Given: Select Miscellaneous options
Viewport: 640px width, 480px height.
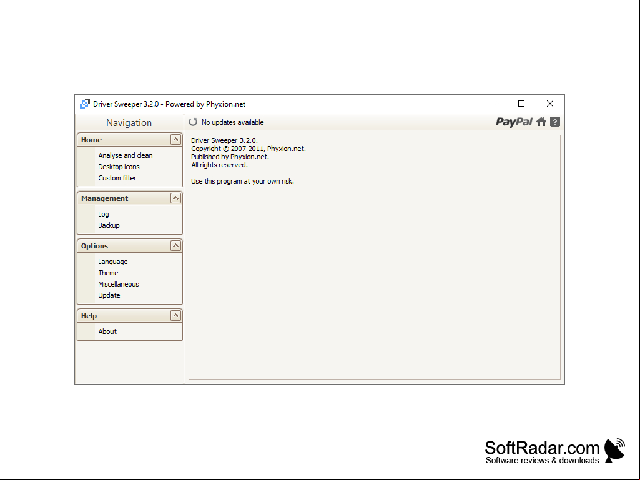Looking at the screenshot, I should (x=119, y=284).
